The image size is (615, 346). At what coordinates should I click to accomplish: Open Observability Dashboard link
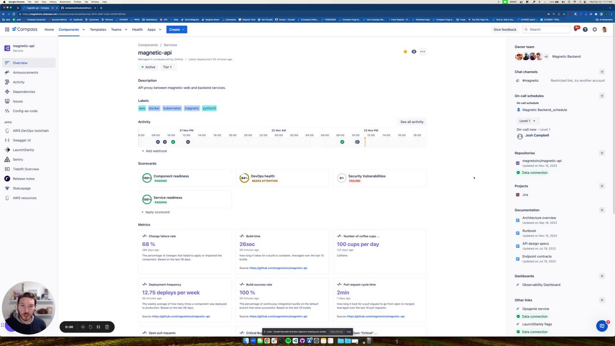[541, 284]
